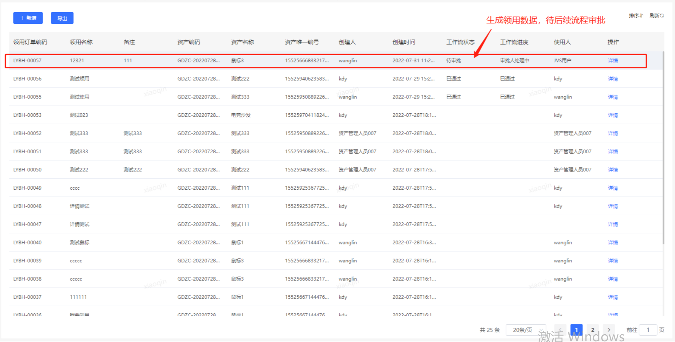Click the 工作流进度 column header

[x=514, y=42]
